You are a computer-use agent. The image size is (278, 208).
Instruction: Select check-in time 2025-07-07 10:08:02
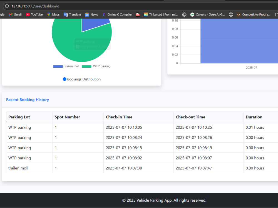124,158
